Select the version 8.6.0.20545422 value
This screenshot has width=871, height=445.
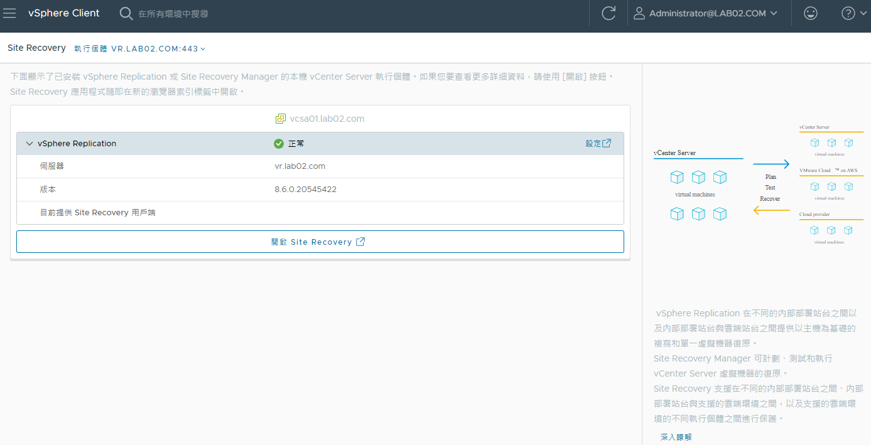click(x=305, y=189)
